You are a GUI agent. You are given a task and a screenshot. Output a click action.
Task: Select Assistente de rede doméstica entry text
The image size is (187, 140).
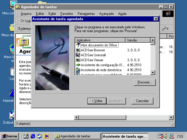(x=101, y=70)
